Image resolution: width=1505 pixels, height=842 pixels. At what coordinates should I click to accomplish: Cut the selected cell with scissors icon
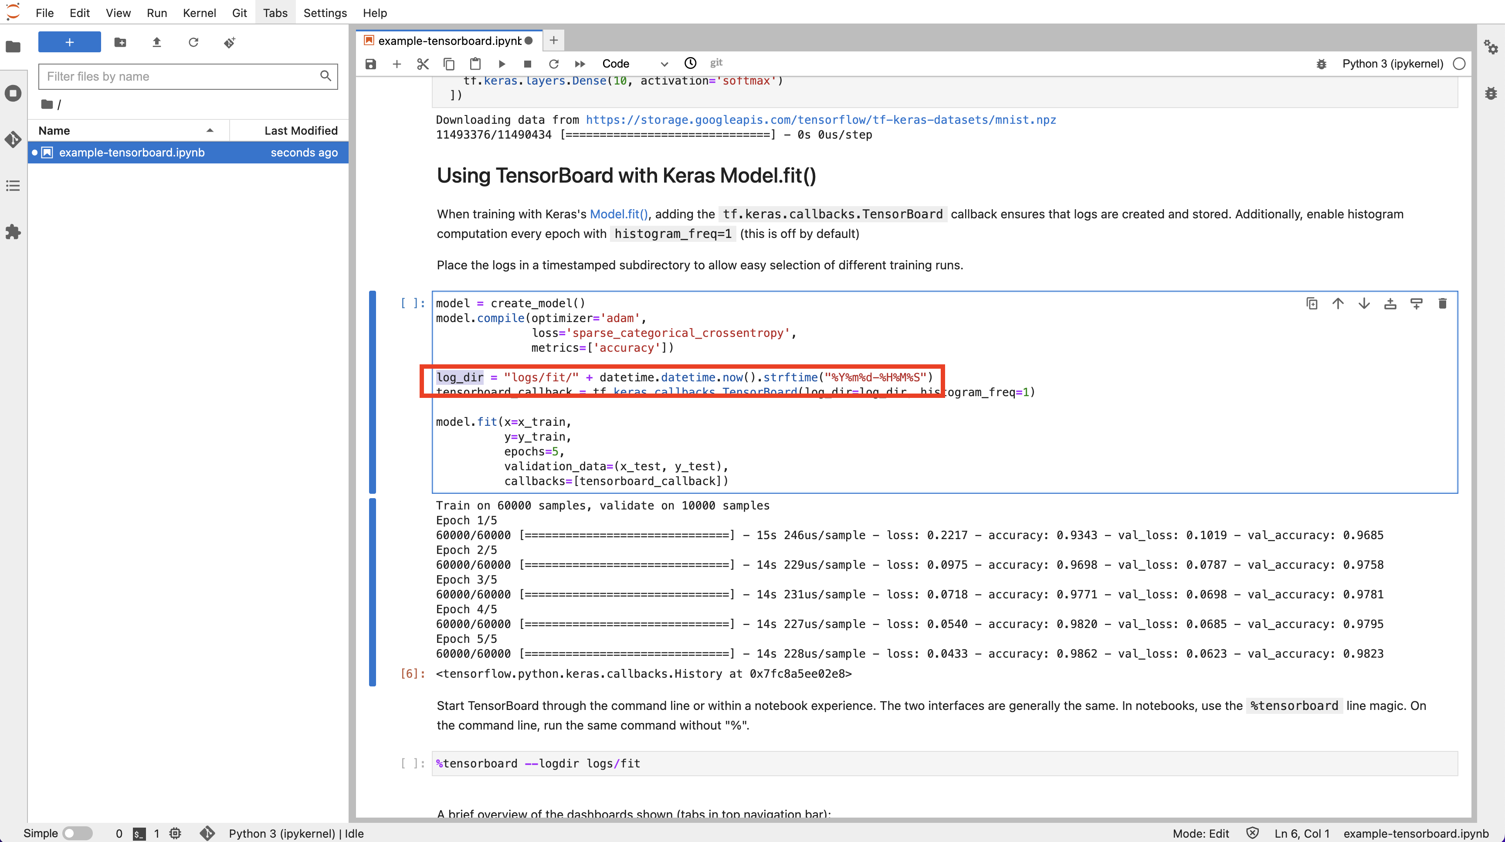(x=423, y=64)
